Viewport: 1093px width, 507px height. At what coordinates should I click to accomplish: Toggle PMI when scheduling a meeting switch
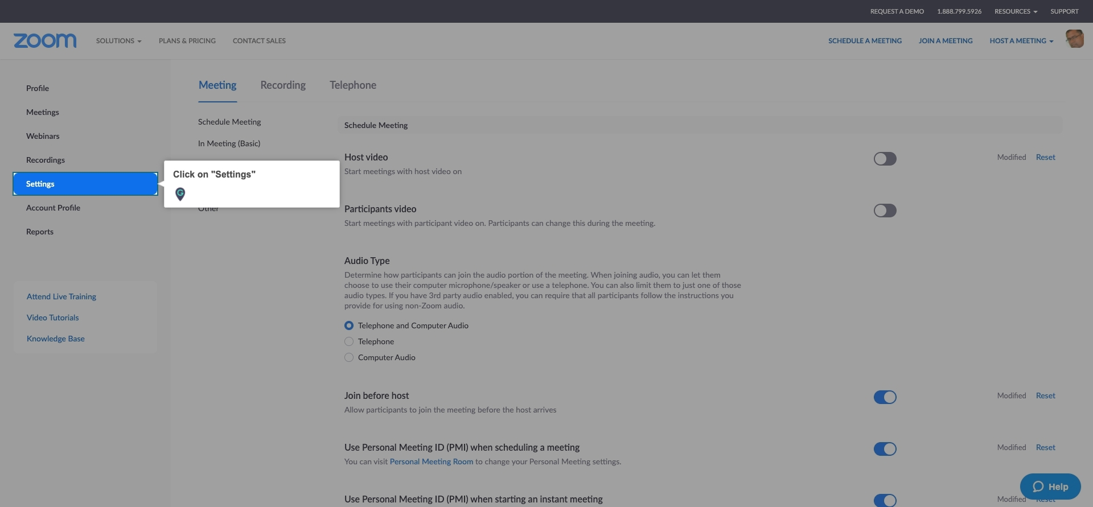885,449
